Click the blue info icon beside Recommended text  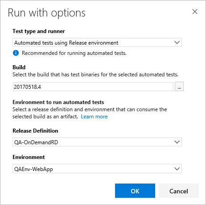point(16,53)
